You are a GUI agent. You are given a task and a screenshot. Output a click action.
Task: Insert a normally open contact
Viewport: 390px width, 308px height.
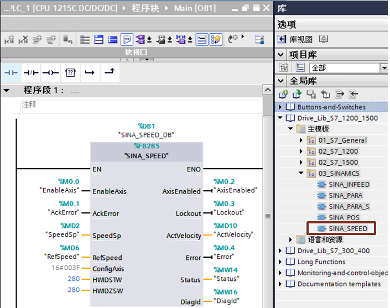coord(11,72)
